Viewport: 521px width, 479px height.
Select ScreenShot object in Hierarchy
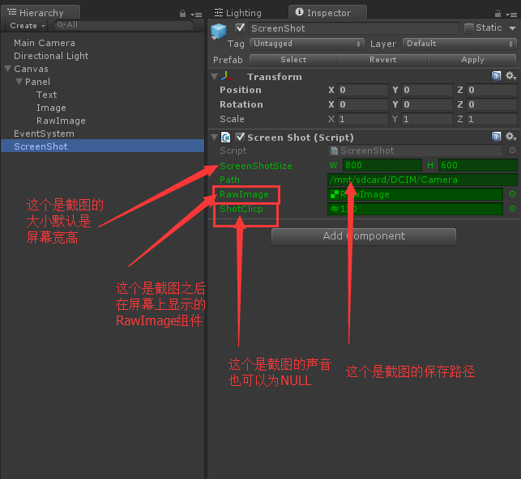(x=102, y=146)
